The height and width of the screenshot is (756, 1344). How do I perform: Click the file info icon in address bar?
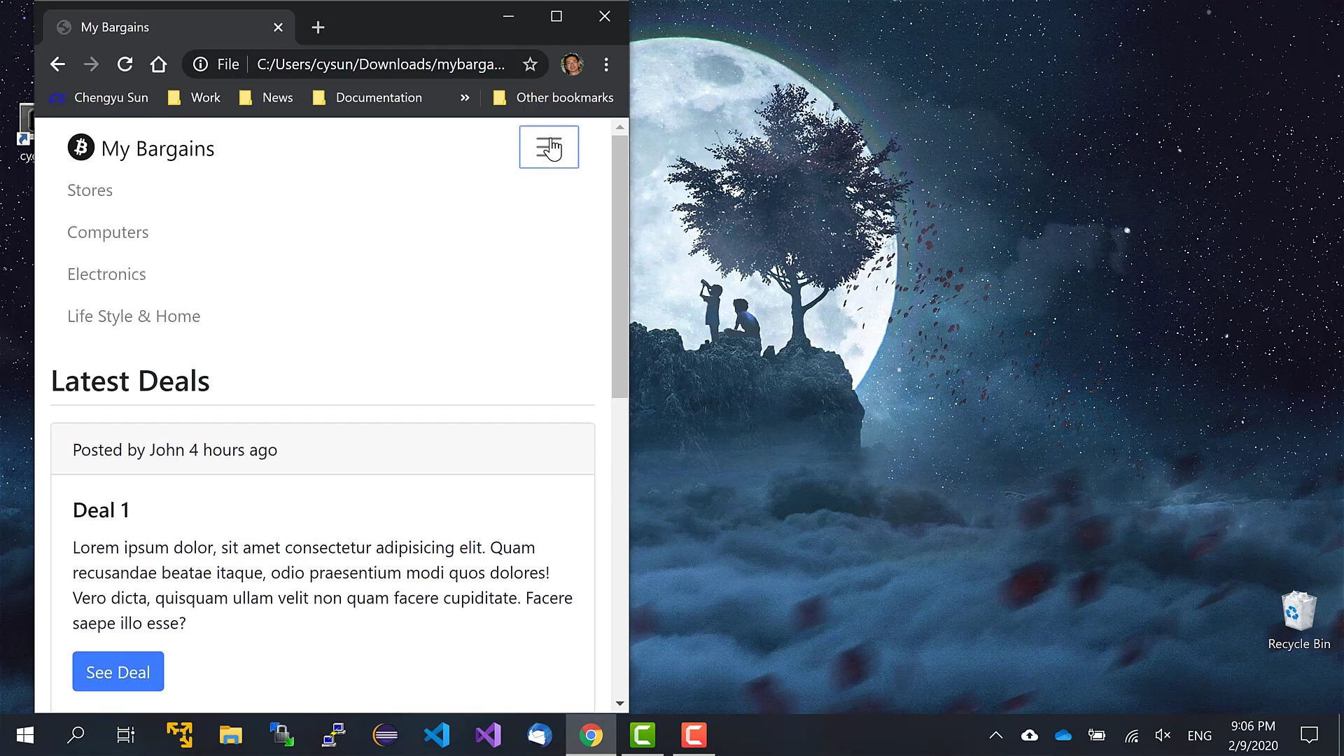(x=200, y=64)
